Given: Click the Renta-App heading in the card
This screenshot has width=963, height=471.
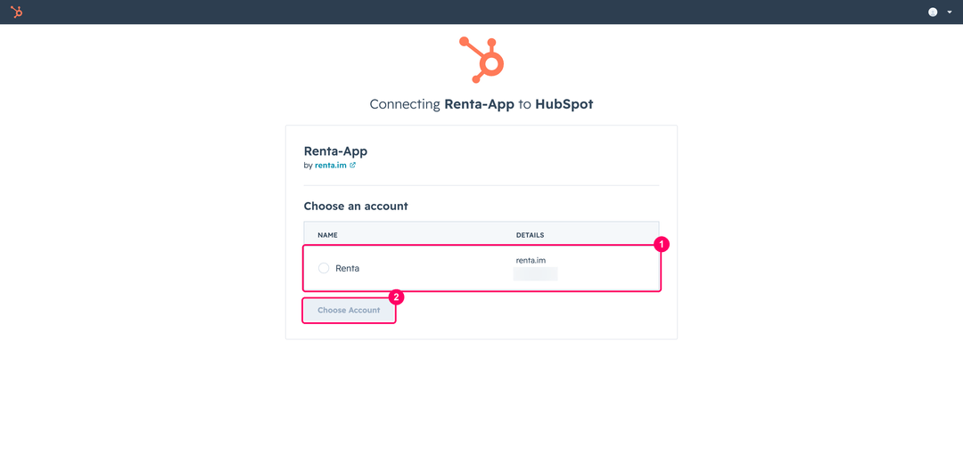Looking at the screenshot, I should point(335,151).
